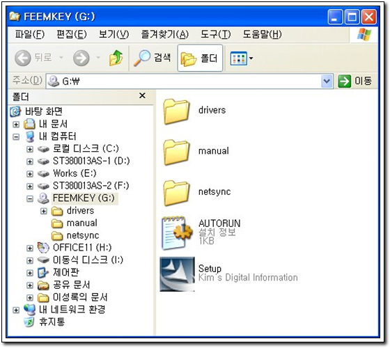Screen dimensions: 390x348
Task: Select drivers folder in file pane
Action: click(x=176, y=111)
